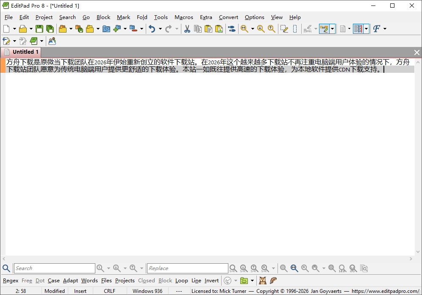Expand the Open file dropdown arrow
The width and height of the screenshot is (422, 295).
click(x=31, y=29)
